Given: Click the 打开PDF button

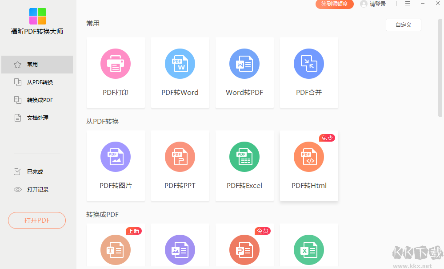Looking at the screenshot, I should click(x=37, y=220).
